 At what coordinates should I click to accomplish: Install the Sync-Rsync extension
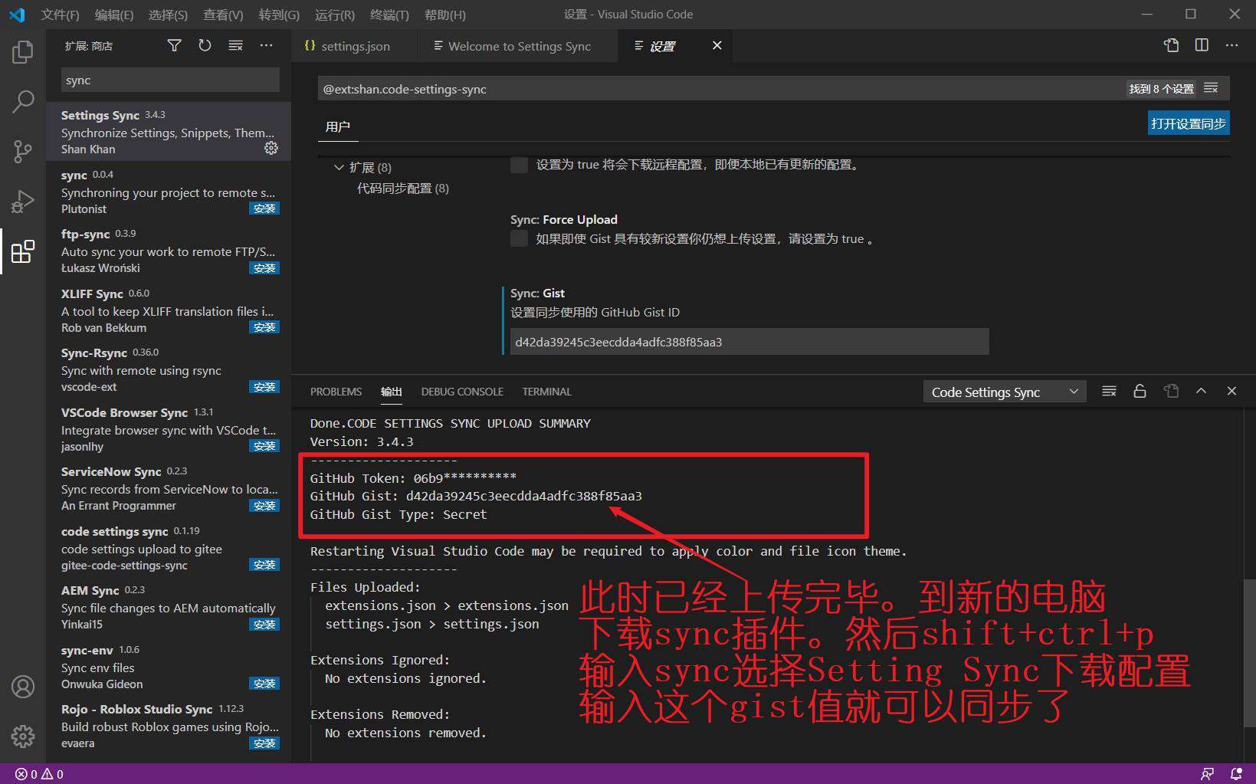264,387
